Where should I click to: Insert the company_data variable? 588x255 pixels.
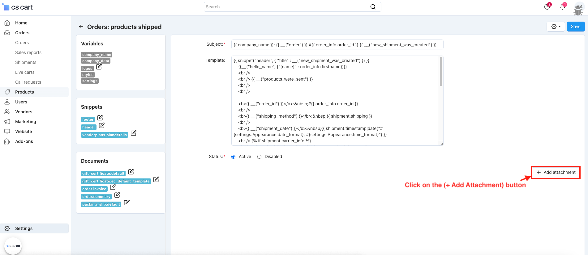(96, 61)
